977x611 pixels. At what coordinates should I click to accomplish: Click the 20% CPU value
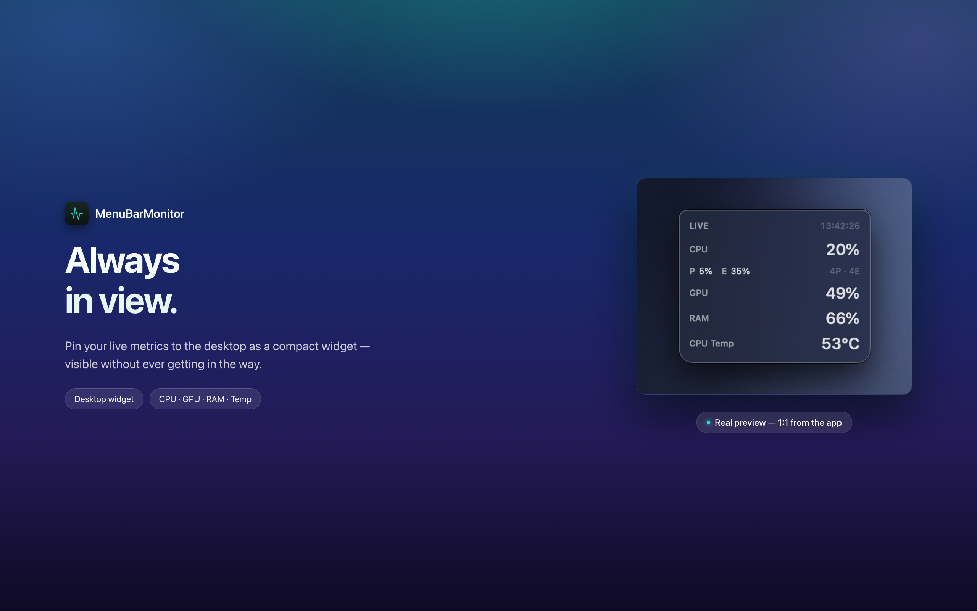pos(842,249)
